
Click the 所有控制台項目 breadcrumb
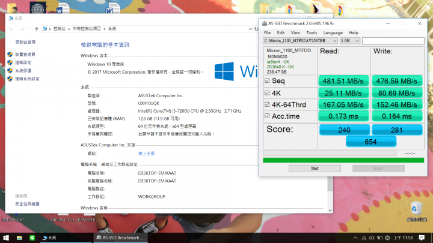87,29
